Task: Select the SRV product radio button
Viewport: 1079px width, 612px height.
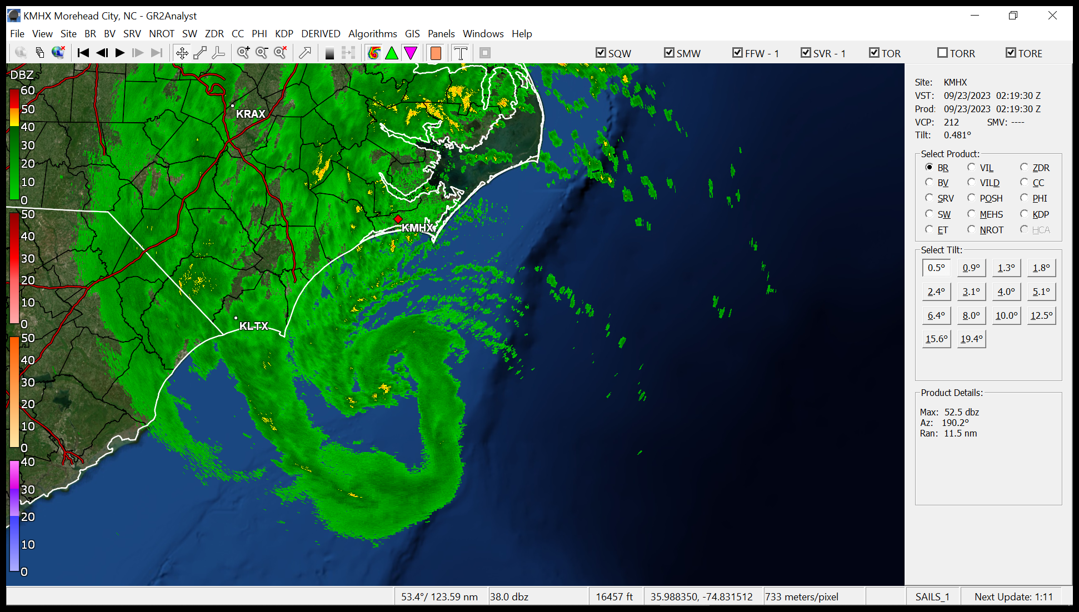Action: point(929,198)
